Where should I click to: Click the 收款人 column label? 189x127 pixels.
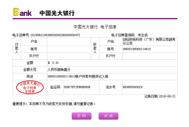coord(95,48)
